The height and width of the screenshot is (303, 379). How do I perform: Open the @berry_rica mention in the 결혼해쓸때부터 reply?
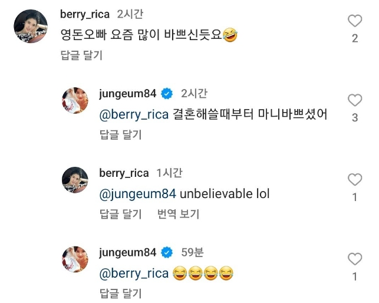(x=134, y=114)
